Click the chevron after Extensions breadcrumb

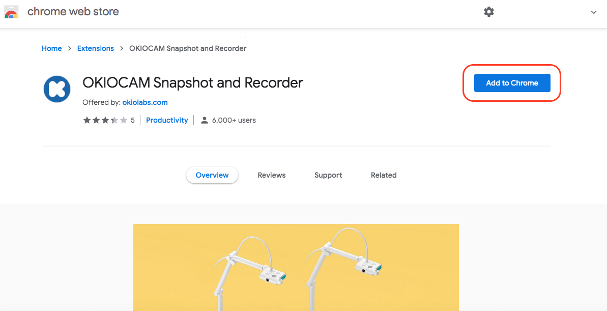(x=122, y=48)
